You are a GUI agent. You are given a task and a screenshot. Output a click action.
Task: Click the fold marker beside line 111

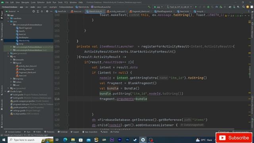[68, 73]
